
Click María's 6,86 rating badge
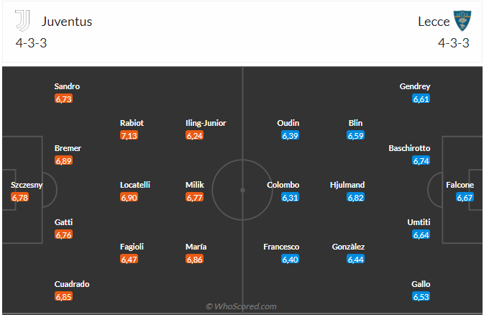tap(194, 259)
